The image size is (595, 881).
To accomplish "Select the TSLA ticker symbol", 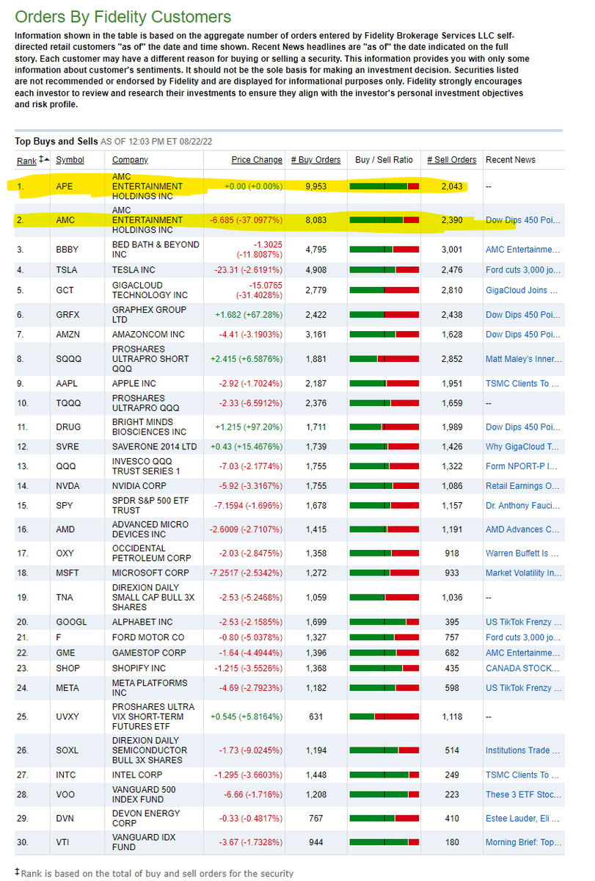I will point(67,270).
